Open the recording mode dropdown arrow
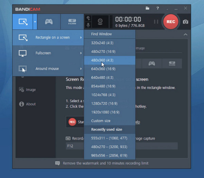Viewport: 204px width, 178px height. tap(35, 22)
